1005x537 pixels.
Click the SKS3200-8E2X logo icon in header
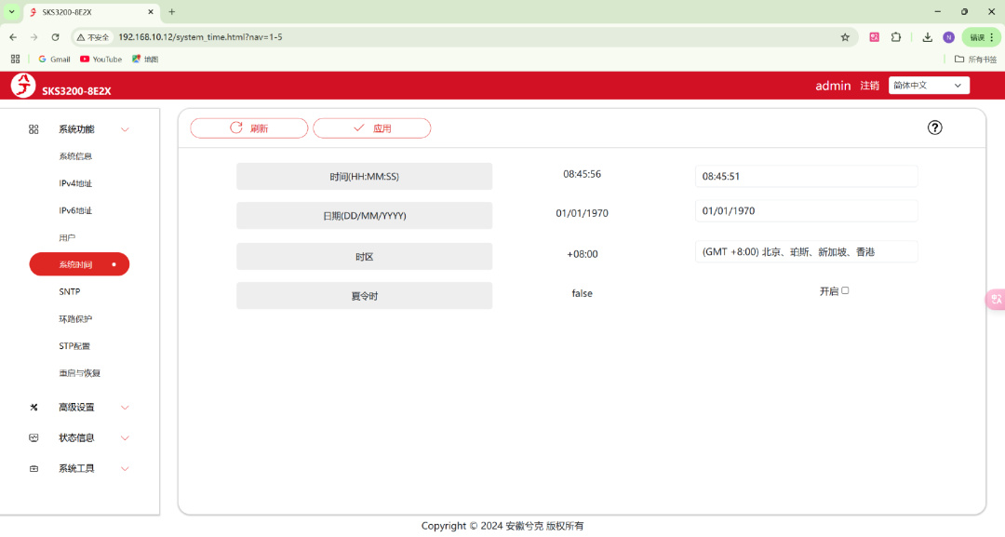(x=23, y=86)
